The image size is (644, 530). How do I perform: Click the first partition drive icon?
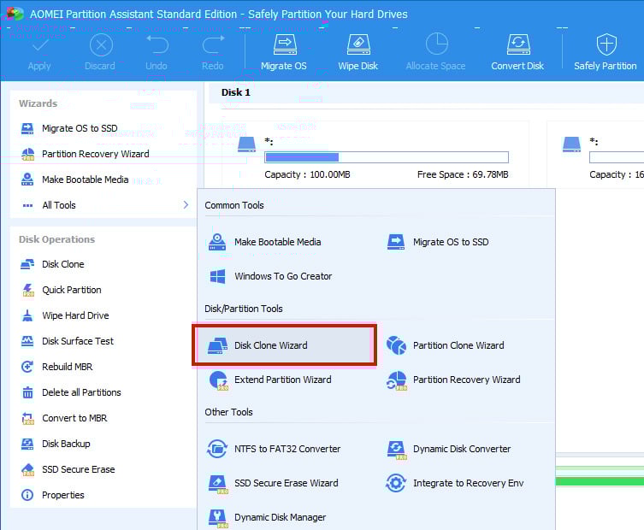tap(247, 144)
